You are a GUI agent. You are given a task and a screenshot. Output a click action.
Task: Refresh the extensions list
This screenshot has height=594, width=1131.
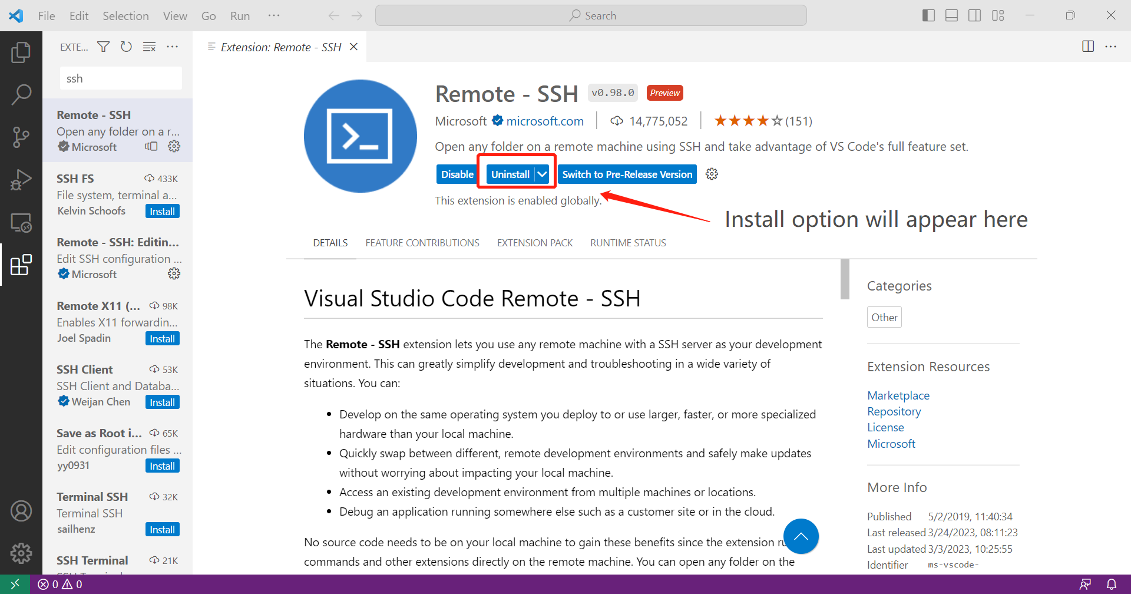coord(126,47)
